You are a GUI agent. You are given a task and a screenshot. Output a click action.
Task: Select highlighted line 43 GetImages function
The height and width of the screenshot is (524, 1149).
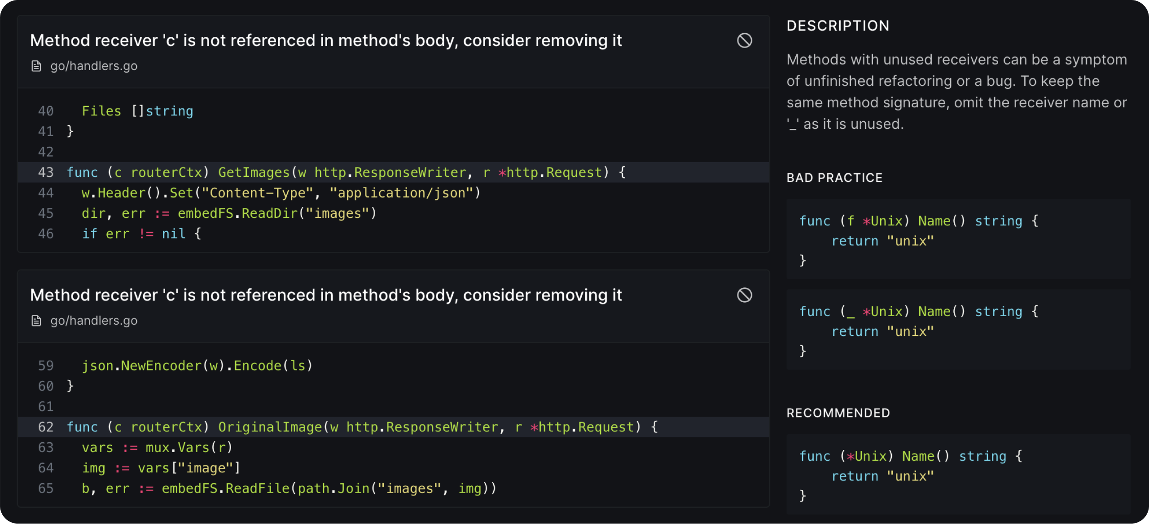(x=346, y=172)
